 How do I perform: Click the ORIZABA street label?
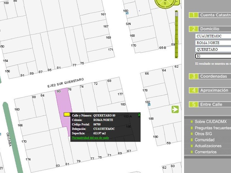9,139
